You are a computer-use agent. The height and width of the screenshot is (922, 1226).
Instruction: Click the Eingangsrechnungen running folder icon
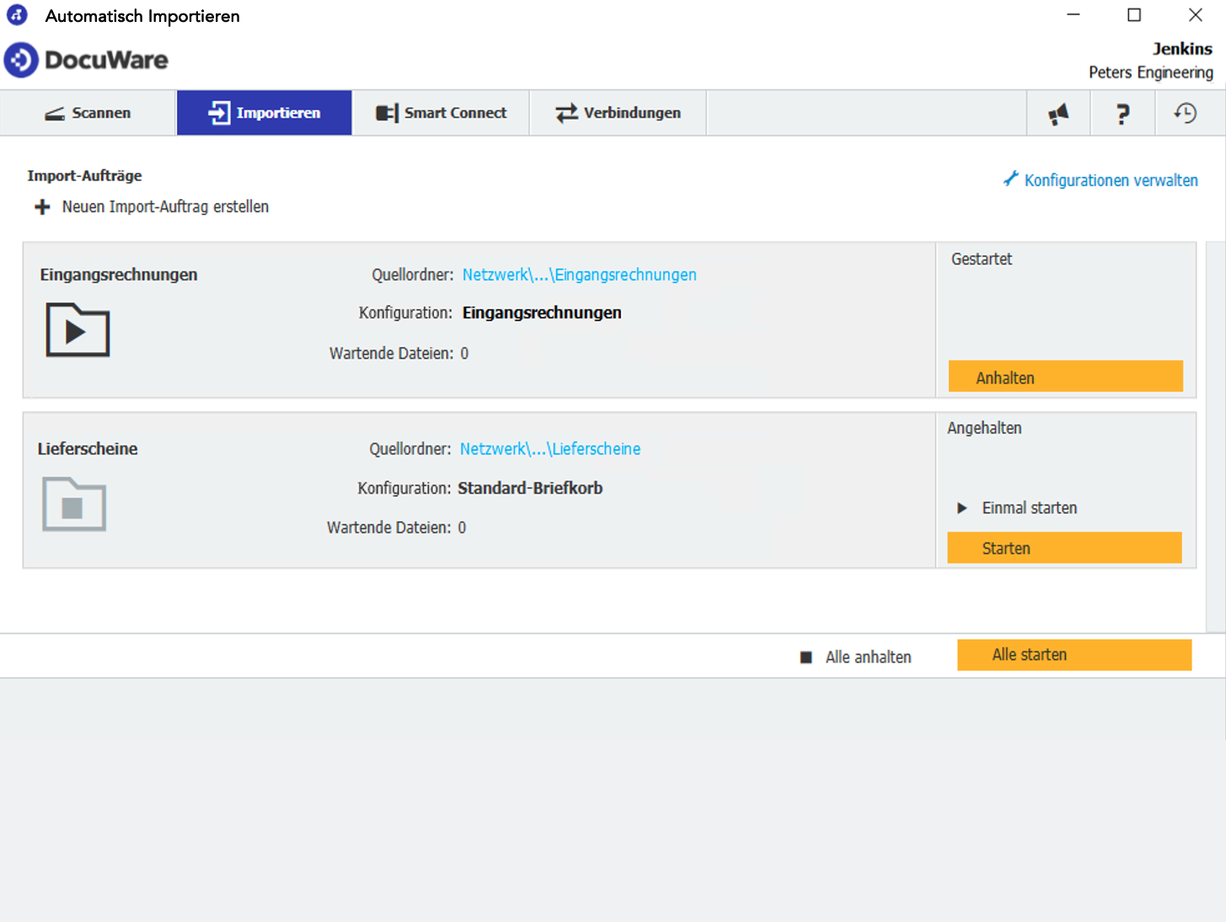pyautogui.click(x=78, y=330)
